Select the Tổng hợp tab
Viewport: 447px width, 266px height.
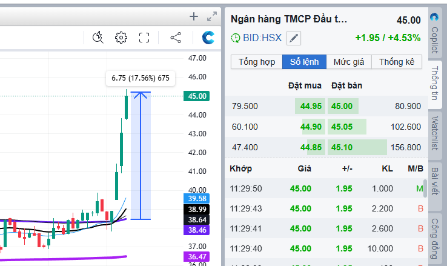tap(257, 62)
